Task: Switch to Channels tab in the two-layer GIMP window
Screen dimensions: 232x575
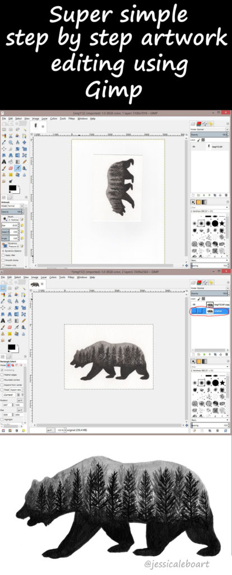Action: [199, 282]
